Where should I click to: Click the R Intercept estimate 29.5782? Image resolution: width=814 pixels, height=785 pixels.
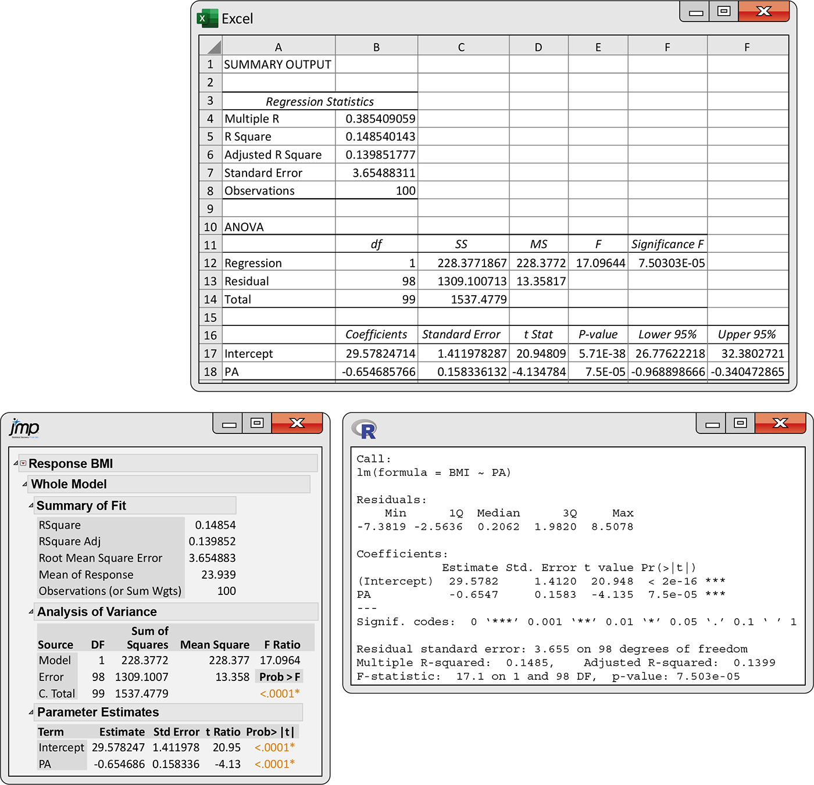tap(473, 581)
